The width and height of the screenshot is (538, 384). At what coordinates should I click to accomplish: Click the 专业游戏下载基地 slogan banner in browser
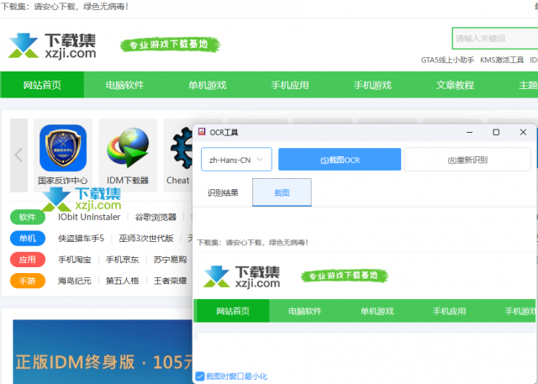[x=170, y=45]
